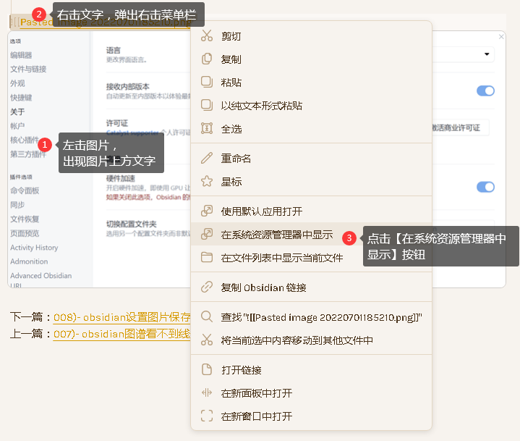Select 在新面板中打开 menu entry
This screenshot has width=520, height=441.
[311, 393]
